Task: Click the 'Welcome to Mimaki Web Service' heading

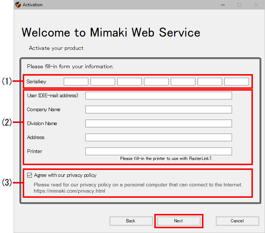Action: (x=111, y=33)
